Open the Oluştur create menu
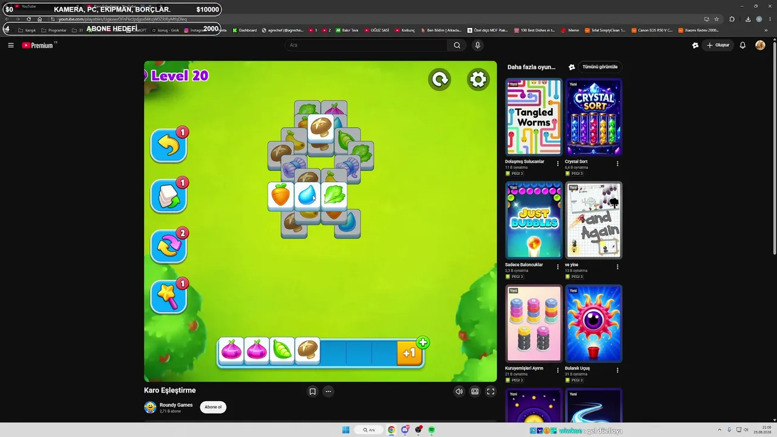The height and width of the screenshot is (437, 777). point(718,45)
